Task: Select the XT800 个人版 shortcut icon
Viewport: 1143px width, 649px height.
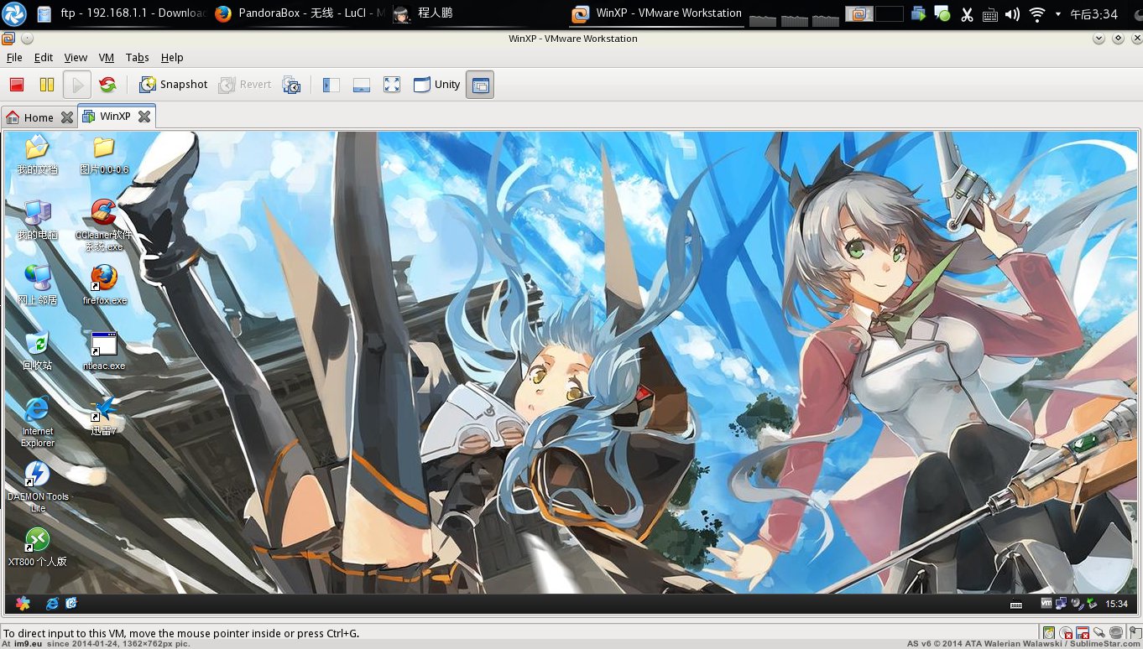Action: (x=38, y=547)
